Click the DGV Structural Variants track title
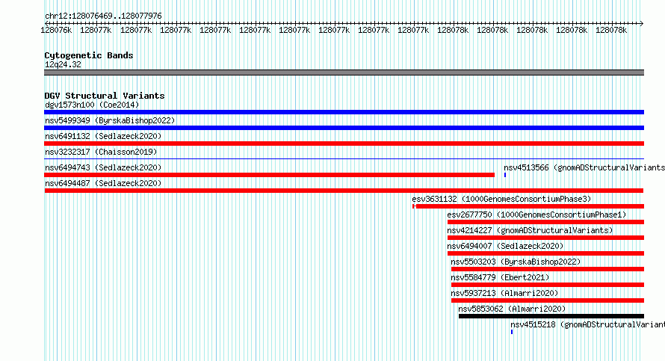 pos(105,96)
